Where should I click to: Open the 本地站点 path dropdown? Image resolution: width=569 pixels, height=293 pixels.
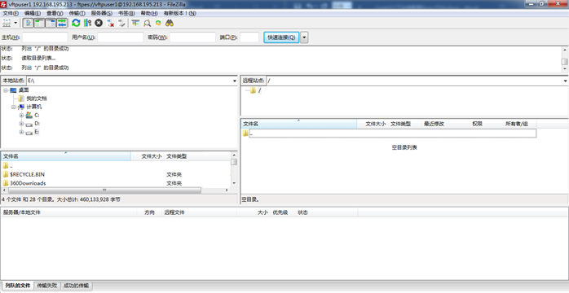pyautogui.click(x=235, y=81)
